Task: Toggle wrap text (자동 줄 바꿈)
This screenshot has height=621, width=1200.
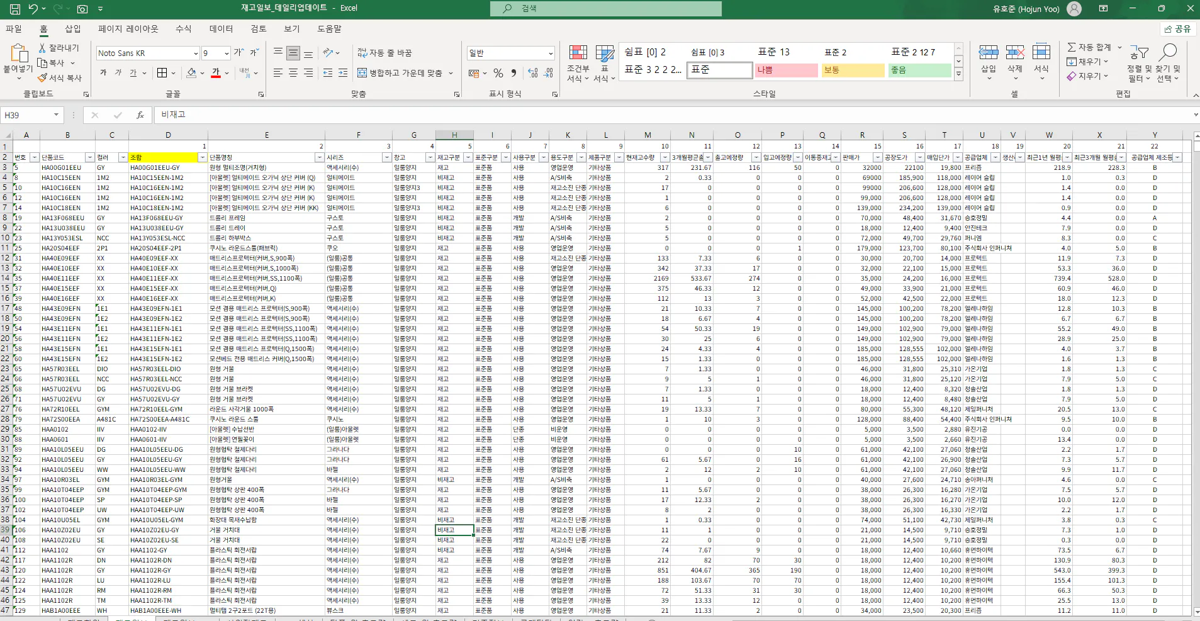Action: coord(384,53)
